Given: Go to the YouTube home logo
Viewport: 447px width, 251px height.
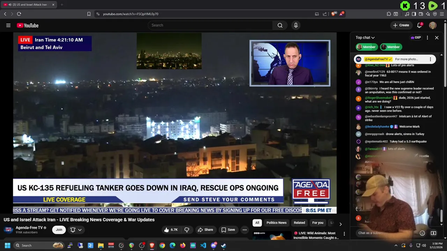Looking at the screenshot, I should pyautogui.click(x=28, y=25).
